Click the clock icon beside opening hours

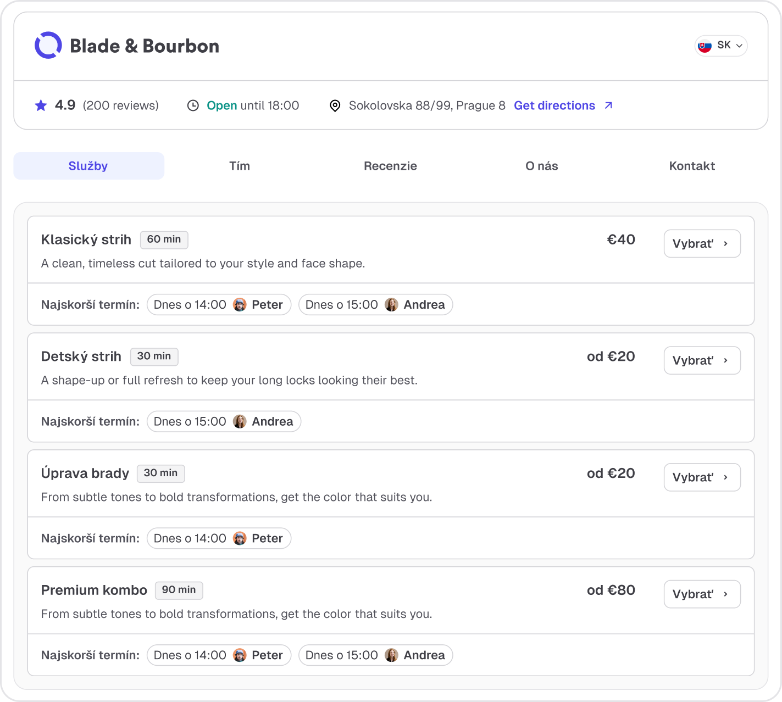coord(193,105)
